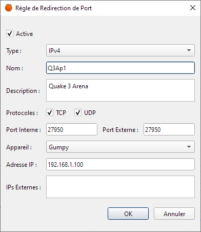201x232 pixels.
Task: Uncheck the Active checkbox
Action: (10, 33)
